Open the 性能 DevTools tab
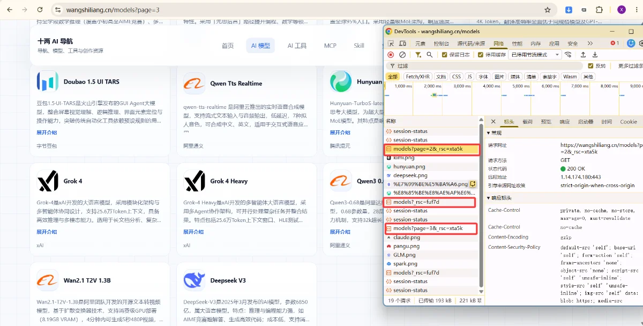 (517, 43)
